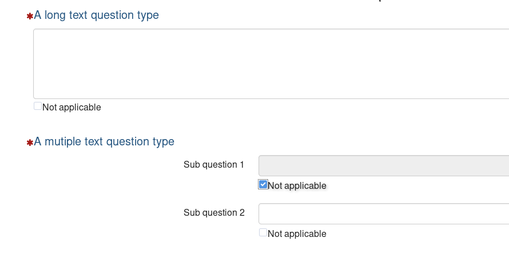Click the red asterisk beside long text heading

[x=30, y=17]
